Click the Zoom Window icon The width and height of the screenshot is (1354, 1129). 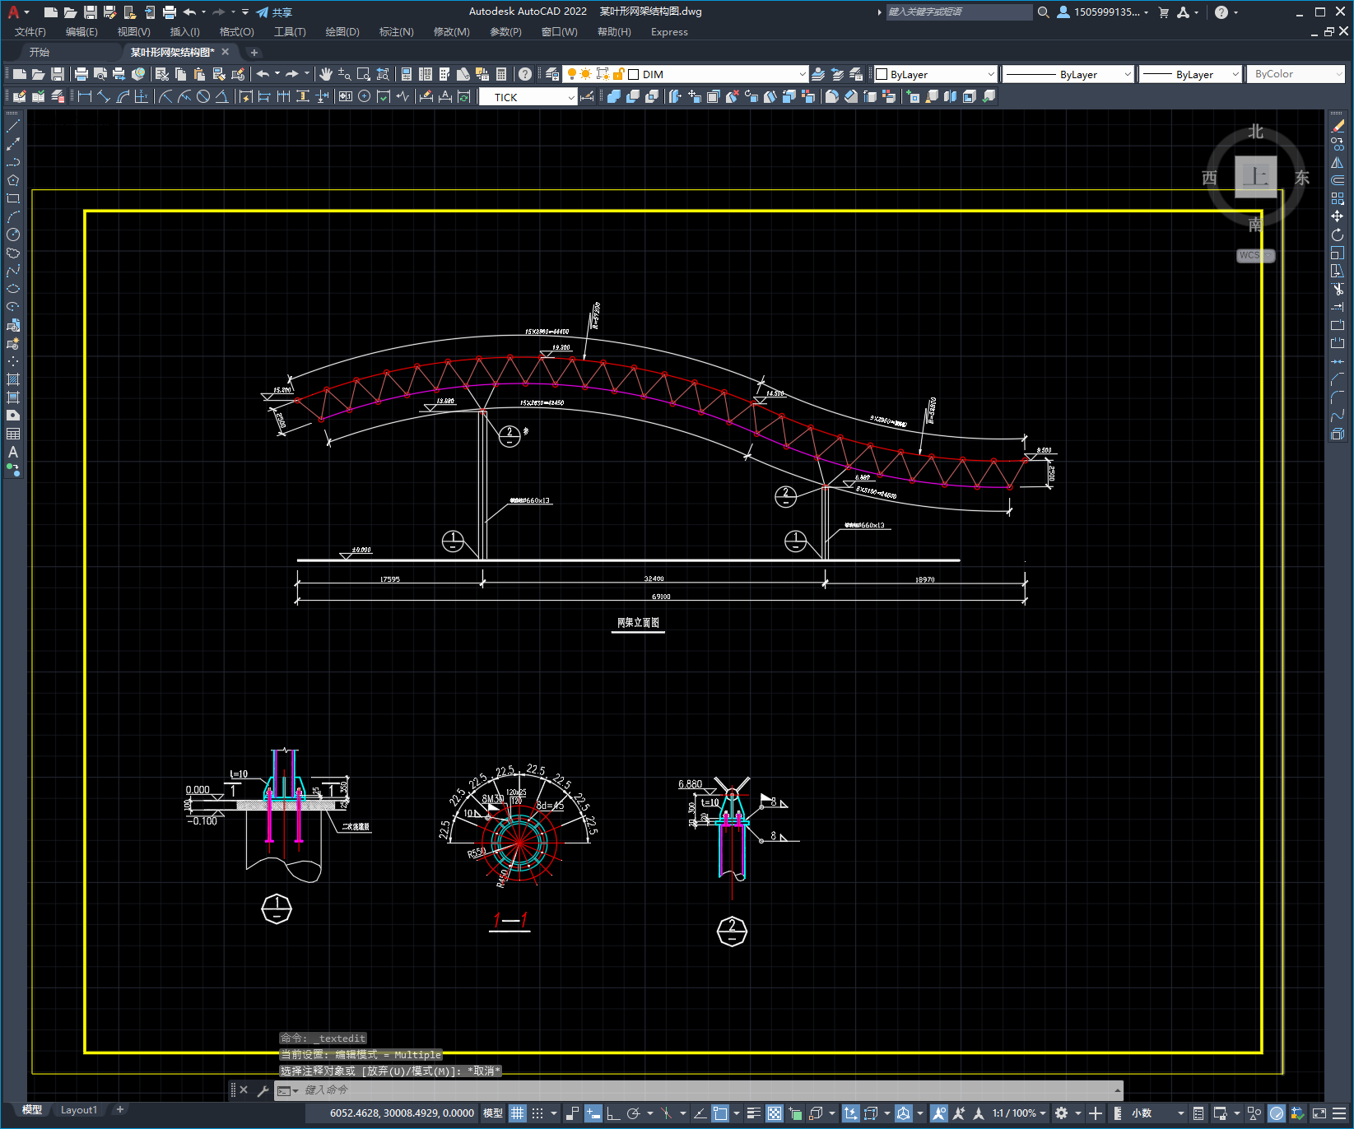(364, 74)
